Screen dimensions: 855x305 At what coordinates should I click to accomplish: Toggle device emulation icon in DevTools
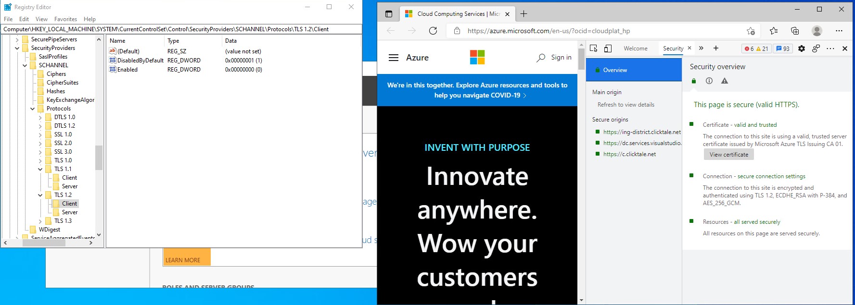pos(608,49)
